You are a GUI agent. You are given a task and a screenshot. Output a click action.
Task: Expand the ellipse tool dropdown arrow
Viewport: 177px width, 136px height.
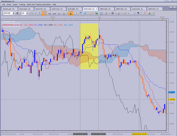[135, 13]
